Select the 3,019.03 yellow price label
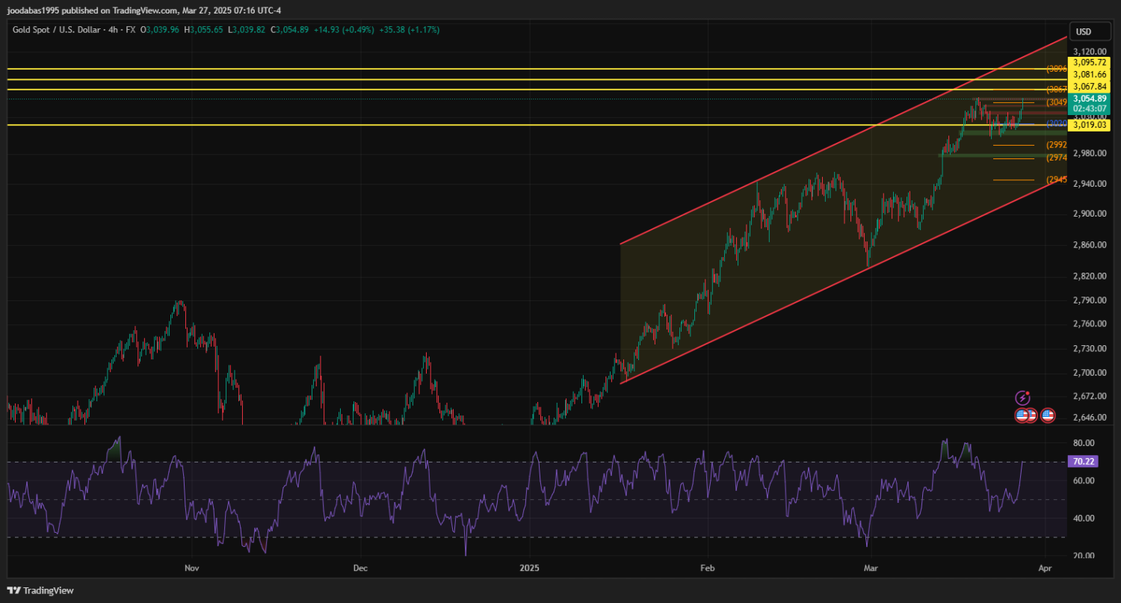Image resolution: width=1121 pixels, height=603 pixels. click(x=1089, y=126)
